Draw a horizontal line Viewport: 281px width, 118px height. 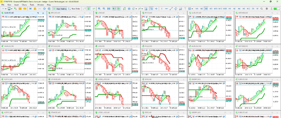[x=166, y=9]
